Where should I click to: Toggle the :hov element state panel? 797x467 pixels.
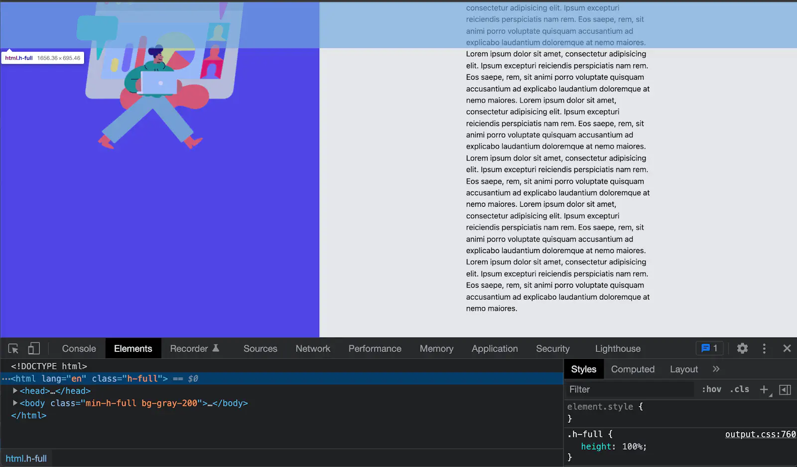coord(711,389)
